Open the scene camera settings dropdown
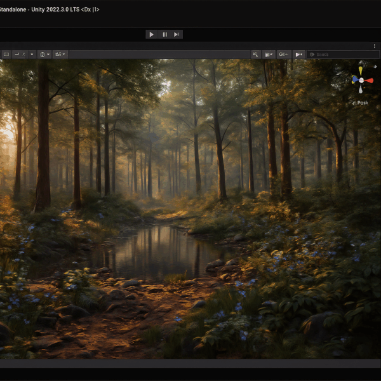The image size is (381, 381). click(x=269, y=55)
